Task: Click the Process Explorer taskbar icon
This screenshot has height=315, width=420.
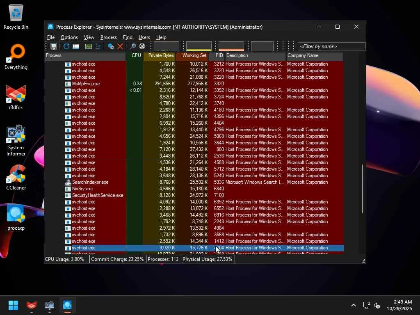Action: 68,305
